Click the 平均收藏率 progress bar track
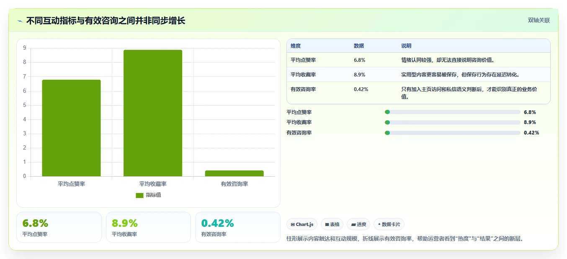567x259 pixels. [x=452, y=122]
